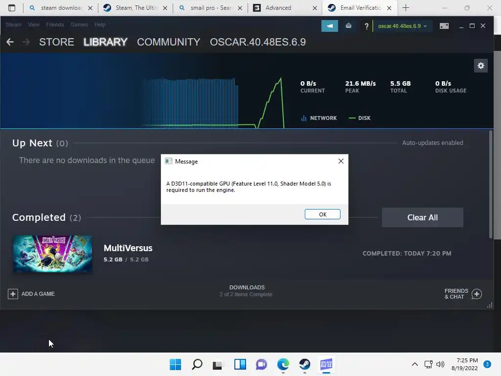The width and height of the screenshot is (501, 376).
Task: Click the ADD A GAME label
Action: pos(38,294)
